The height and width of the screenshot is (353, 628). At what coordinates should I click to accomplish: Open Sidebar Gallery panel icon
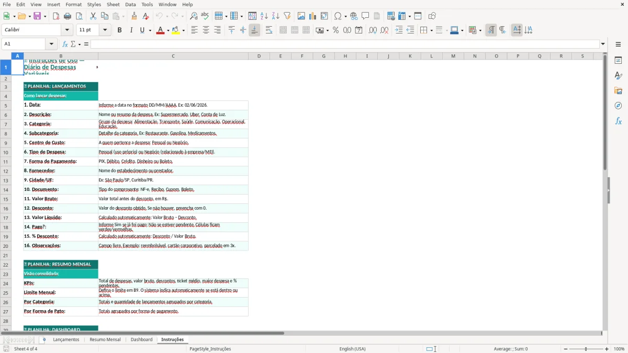[618, 91]
